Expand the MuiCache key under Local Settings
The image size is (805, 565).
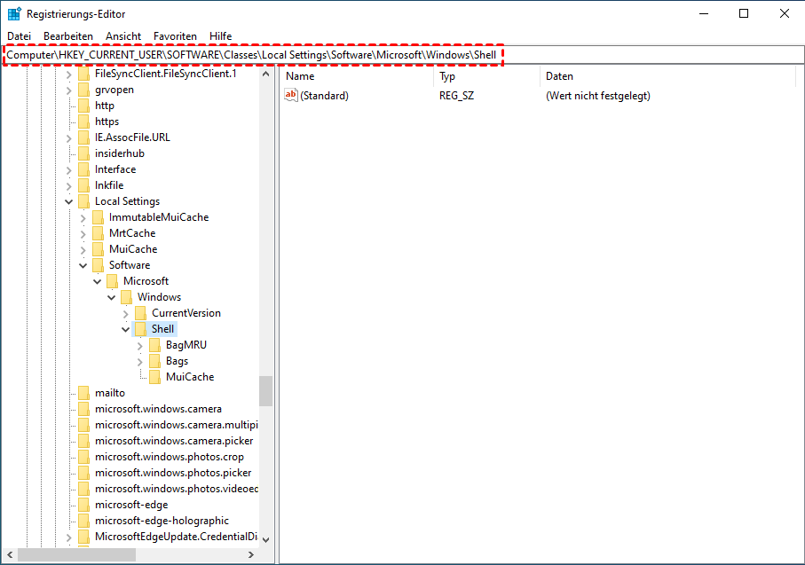coord(83,249)
